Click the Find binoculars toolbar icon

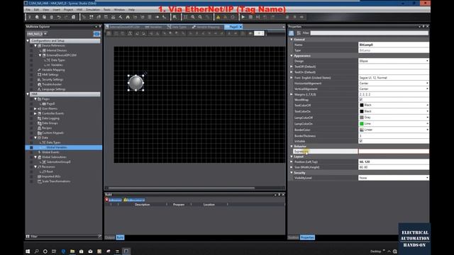(x=128, y=17)
